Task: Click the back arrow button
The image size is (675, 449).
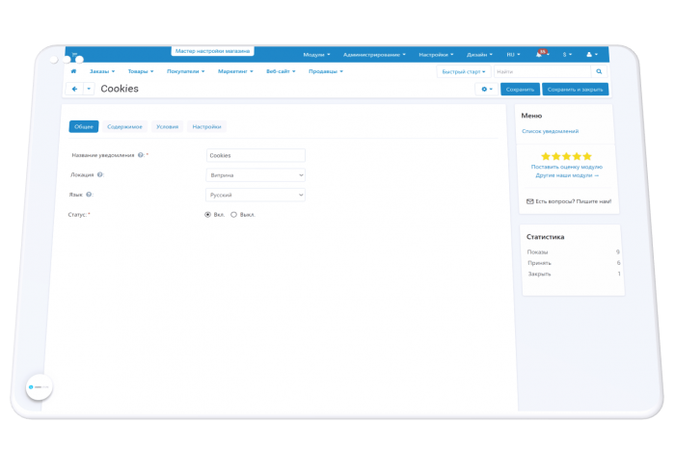Action: click(x=74, y=89)
